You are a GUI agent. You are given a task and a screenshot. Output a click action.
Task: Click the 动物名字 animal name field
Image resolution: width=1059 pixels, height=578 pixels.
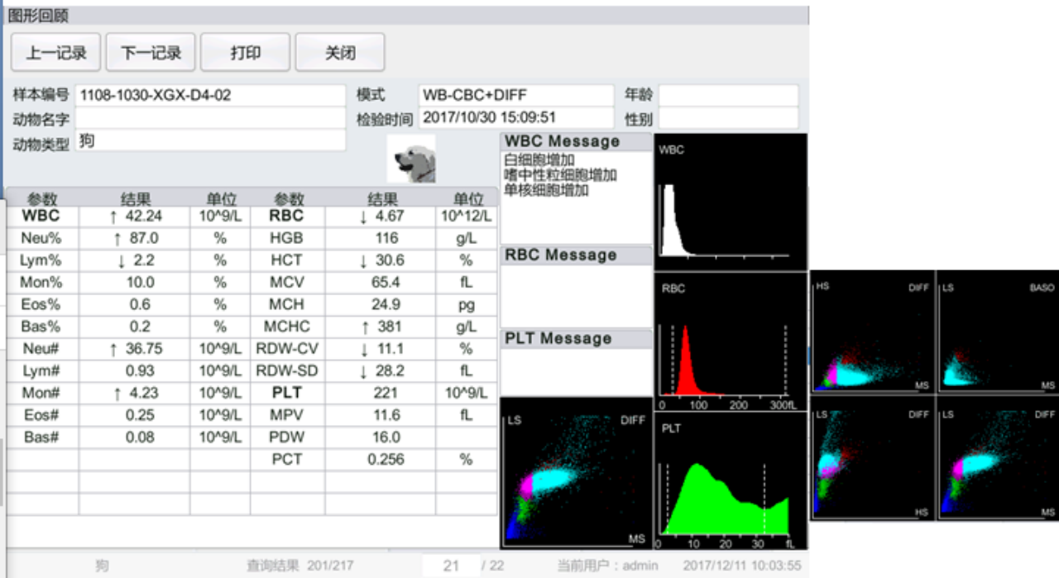coord(210,118)
